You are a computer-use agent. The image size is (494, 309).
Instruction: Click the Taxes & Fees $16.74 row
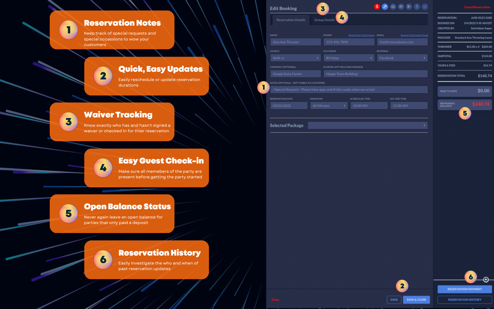click(x=465, y=66)
